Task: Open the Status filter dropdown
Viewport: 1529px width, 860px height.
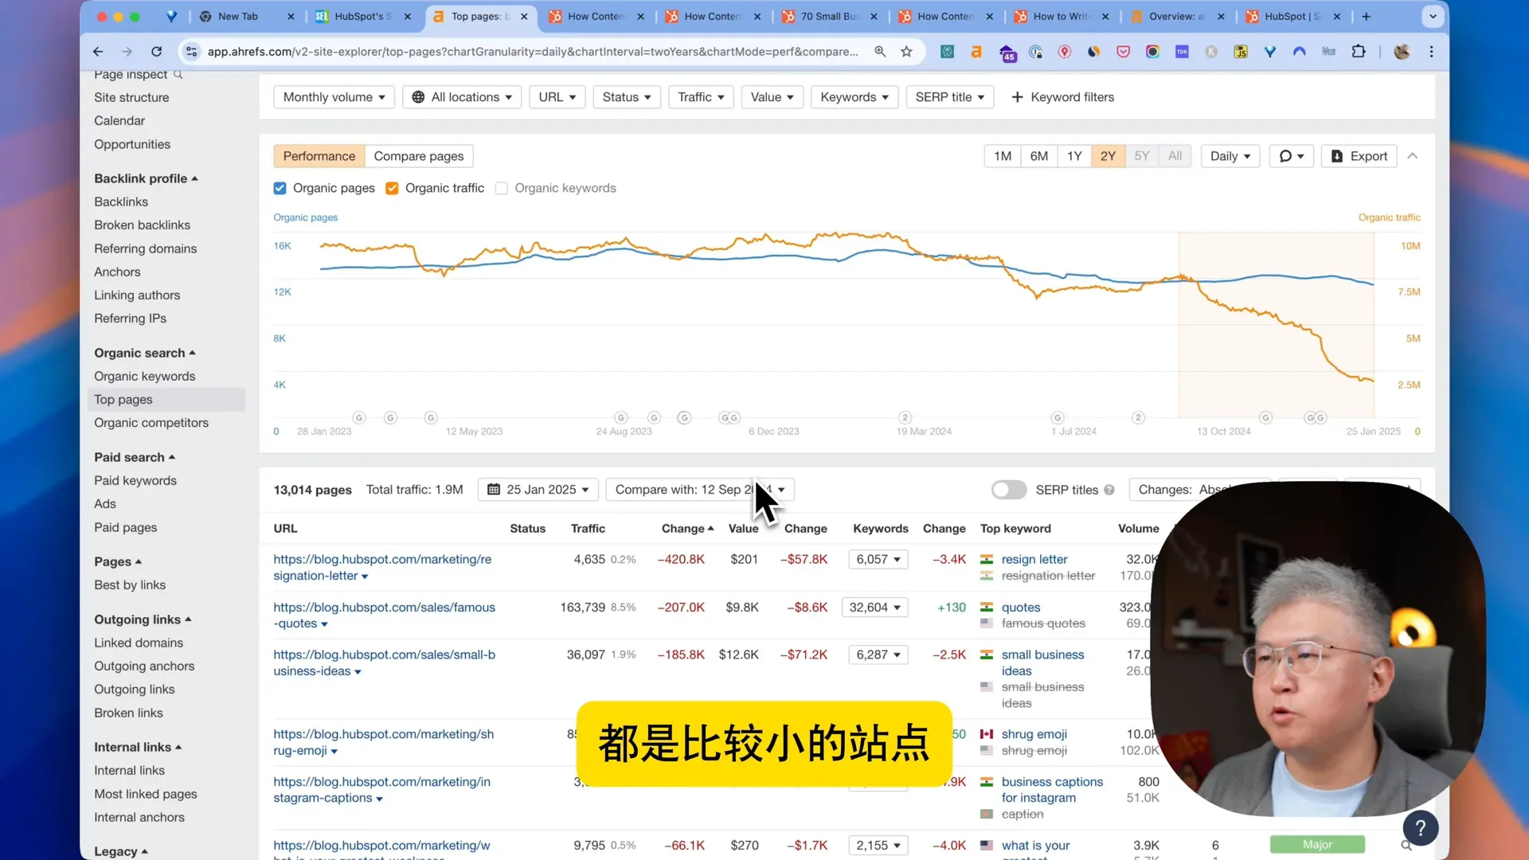Action: [626, 97]
